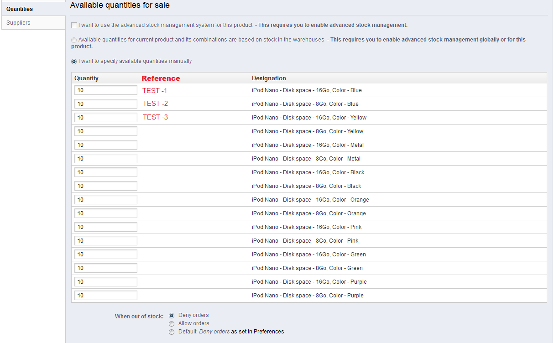Image resolution: width=554 pixels, height=343 pixels.
Task: Edit quantity for 8Go Metal iPod Nano
Action: tap(106, 159)
